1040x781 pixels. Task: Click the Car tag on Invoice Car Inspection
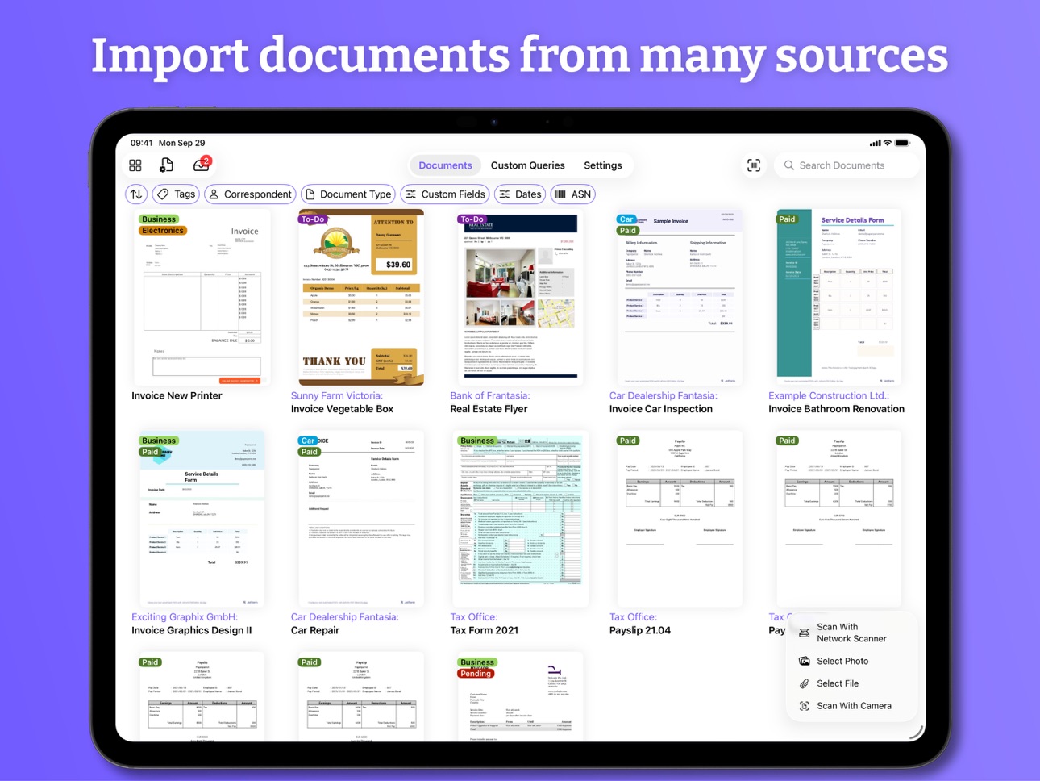tap(626, 219)
